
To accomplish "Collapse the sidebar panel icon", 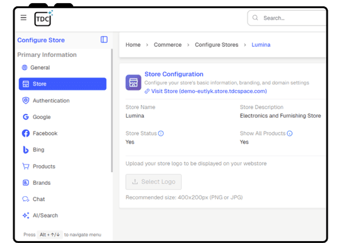I will click(104, 40).
